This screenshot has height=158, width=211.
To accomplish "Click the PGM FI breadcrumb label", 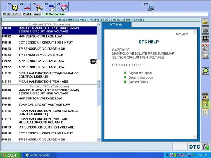I will click(27, 14).
